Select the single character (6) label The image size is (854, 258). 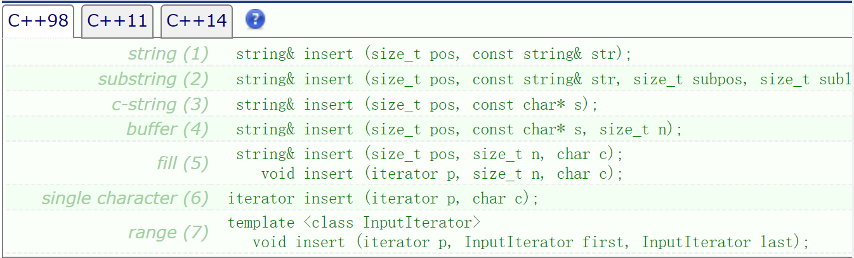point(125,198)
